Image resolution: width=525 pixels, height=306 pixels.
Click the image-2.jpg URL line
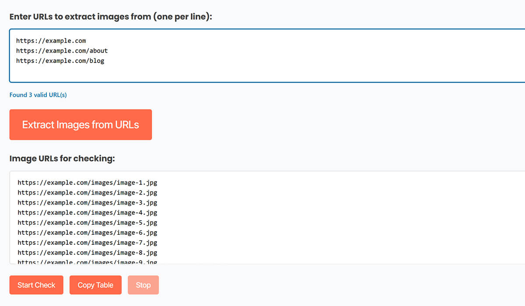(x=87, y=193)
